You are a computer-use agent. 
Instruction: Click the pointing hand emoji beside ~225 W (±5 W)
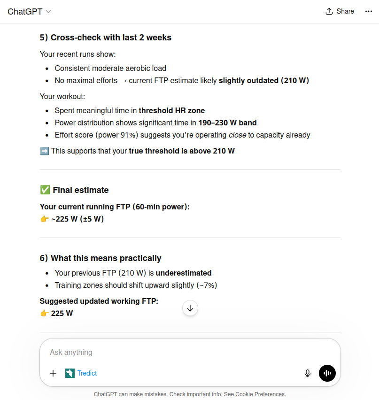45,219
